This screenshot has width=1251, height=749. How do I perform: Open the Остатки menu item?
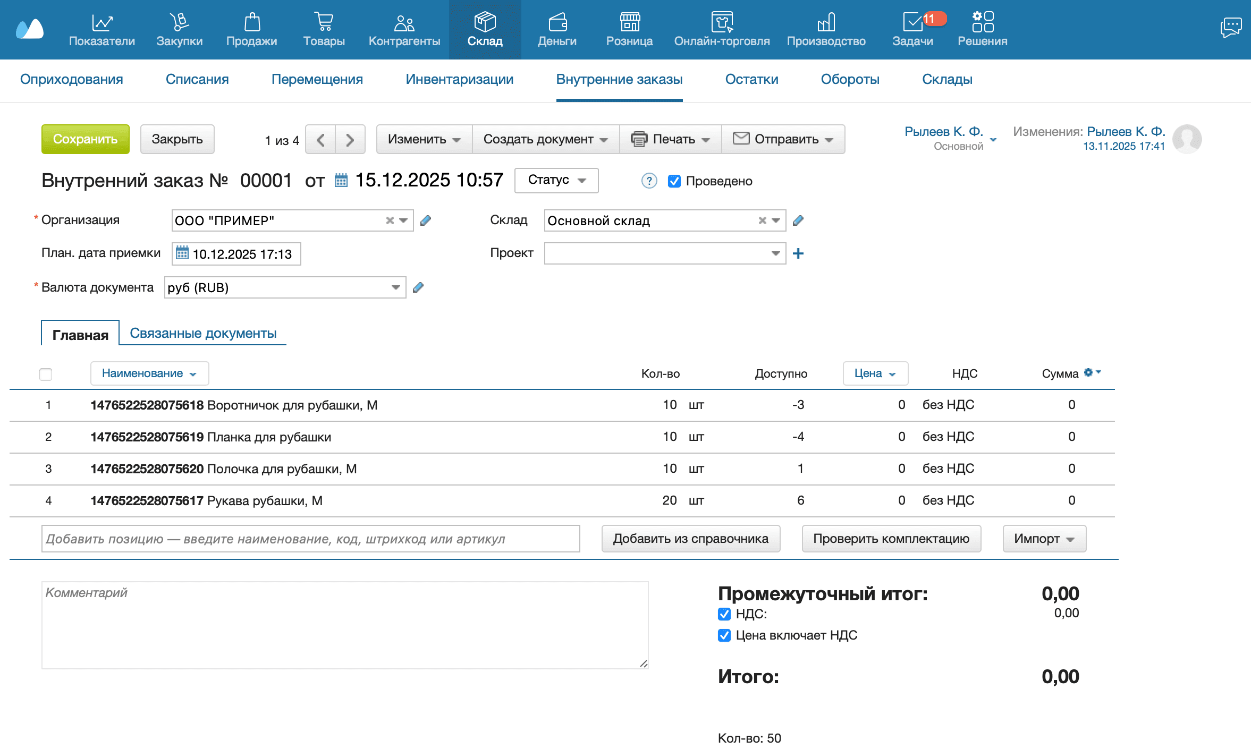tap(752, 79)
